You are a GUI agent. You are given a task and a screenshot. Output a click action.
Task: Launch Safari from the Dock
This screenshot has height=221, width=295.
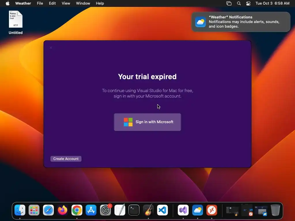coord(48,210)
